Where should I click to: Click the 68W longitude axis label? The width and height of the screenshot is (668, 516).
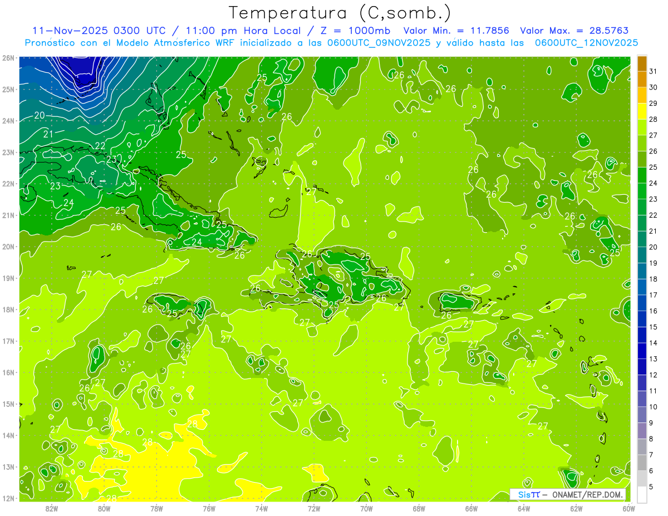(419, 508)
